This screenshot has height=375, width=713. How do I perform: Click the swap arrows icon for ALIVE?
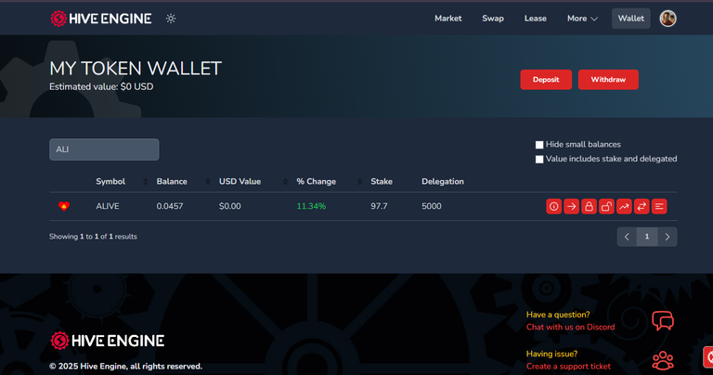pyautogui.click(x=642, y=206)
